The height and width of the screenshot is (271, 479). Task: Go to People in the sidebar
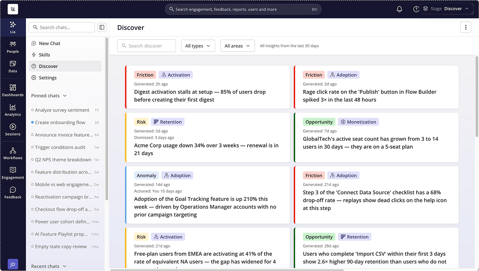coord(13,47)
